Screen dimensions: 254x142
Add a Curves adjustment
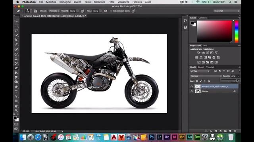[x=208, y=52]
